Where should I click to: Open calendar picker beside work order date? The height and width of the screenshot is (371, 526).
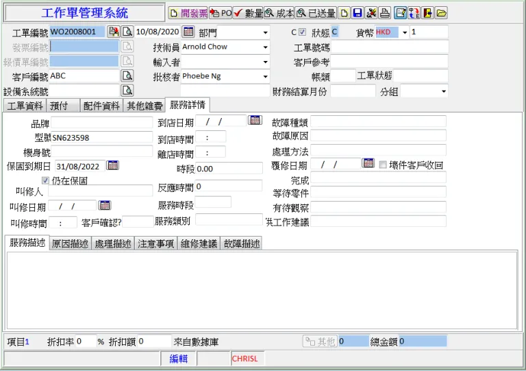tap(188, 32)
